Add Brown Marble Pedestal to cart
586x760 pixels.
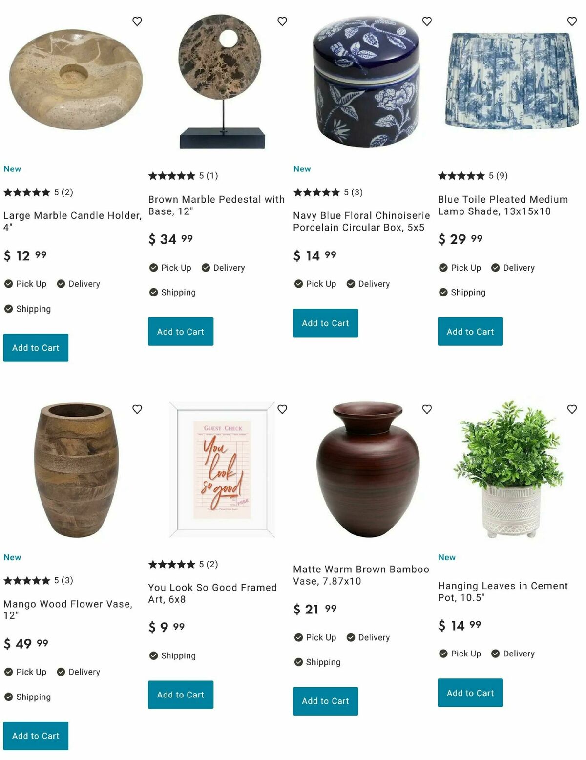181,332
